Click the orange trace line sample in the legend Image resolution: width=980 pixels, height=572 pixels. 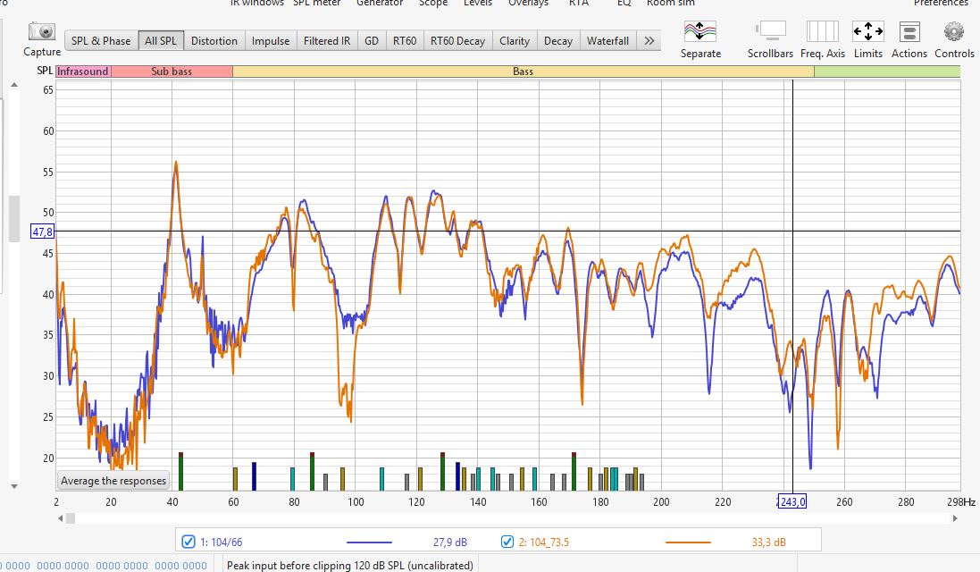tap(688, 542)
